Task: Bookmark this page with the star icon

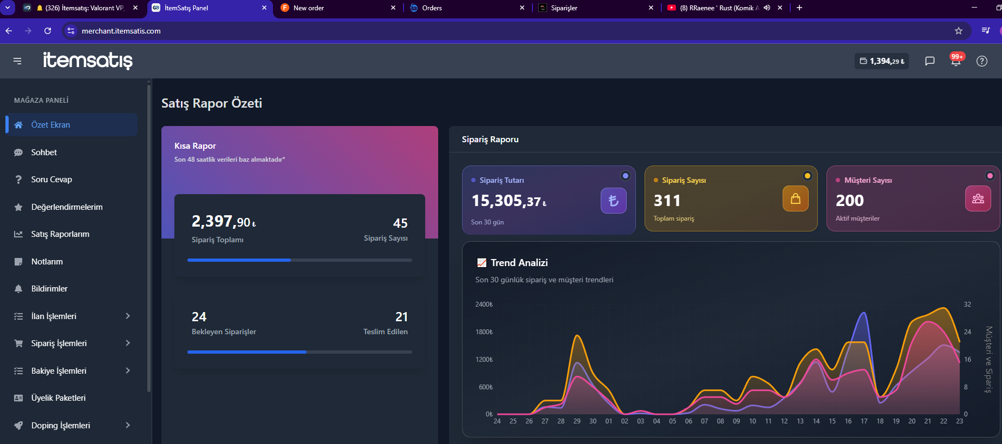Action: click(959, 31)
